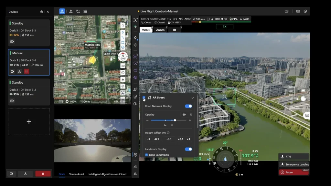Switch the map to 3D view
The height and width of the screenshot is (186, 331).
coord(123,66)
